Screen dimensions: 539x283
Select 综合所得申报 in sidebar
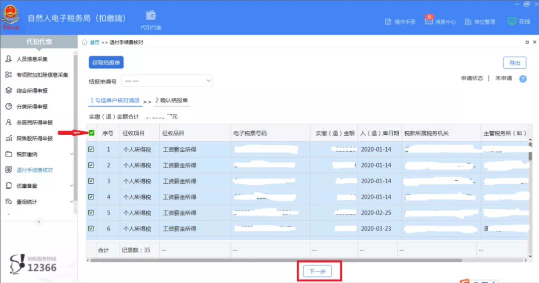click(32, 91)
